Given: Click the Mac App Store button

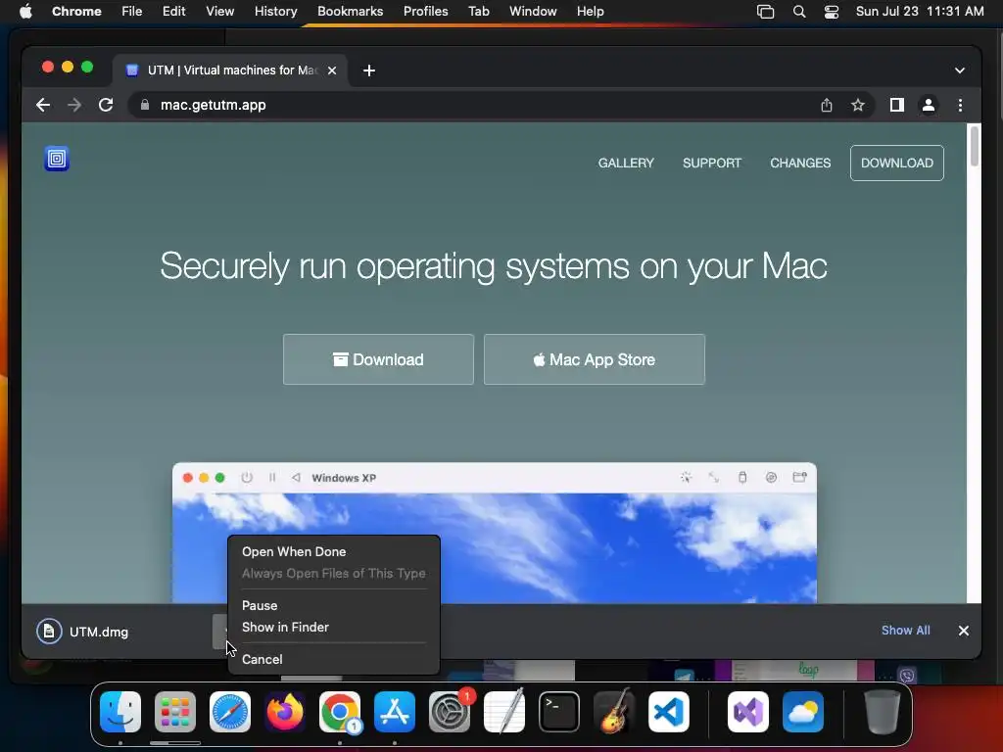Looking at the screenshot, I should pyautogui.click(x=595, y=359).
